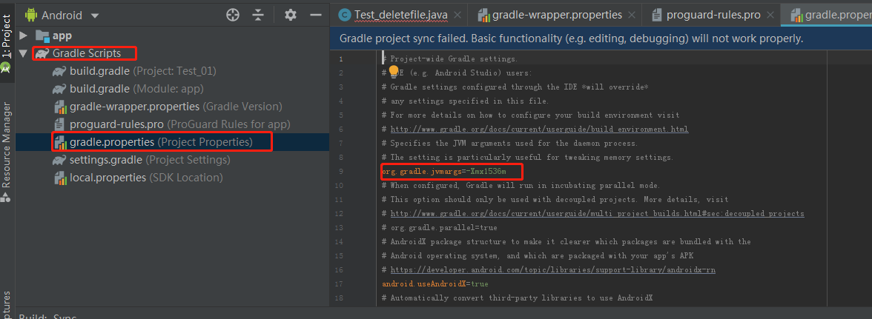Select Gradle Scripts in project tree

point(86,54)
